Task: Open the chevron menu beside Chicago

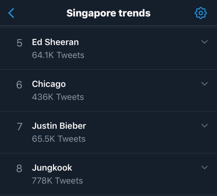Action: [204, 84]
